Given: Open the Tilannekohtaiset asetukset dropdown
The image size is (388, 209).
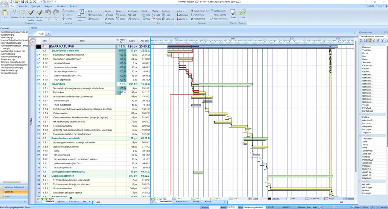Looking at the screenshot, I should click(x=372, y=36).
